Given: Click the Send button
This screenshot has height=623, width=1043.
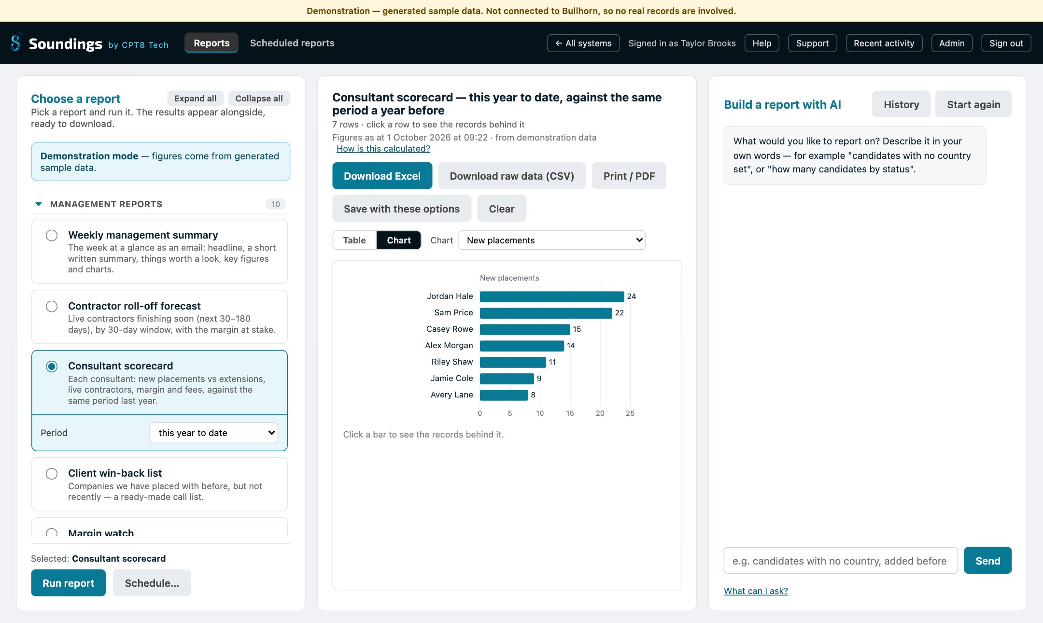Looking at the screenshot, I should (988, 561).
